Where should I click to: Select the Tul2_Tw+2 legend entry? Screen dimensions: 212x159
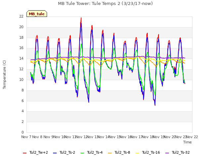35,152
